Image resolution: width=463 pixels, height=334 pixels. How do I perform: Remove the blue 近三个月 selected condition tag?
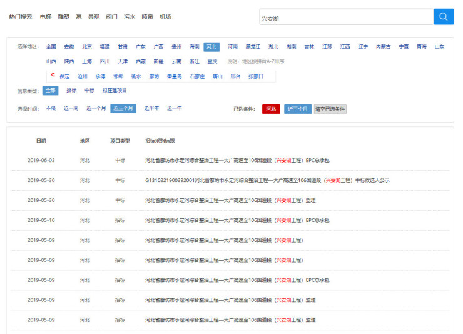[x=297, y=109]
